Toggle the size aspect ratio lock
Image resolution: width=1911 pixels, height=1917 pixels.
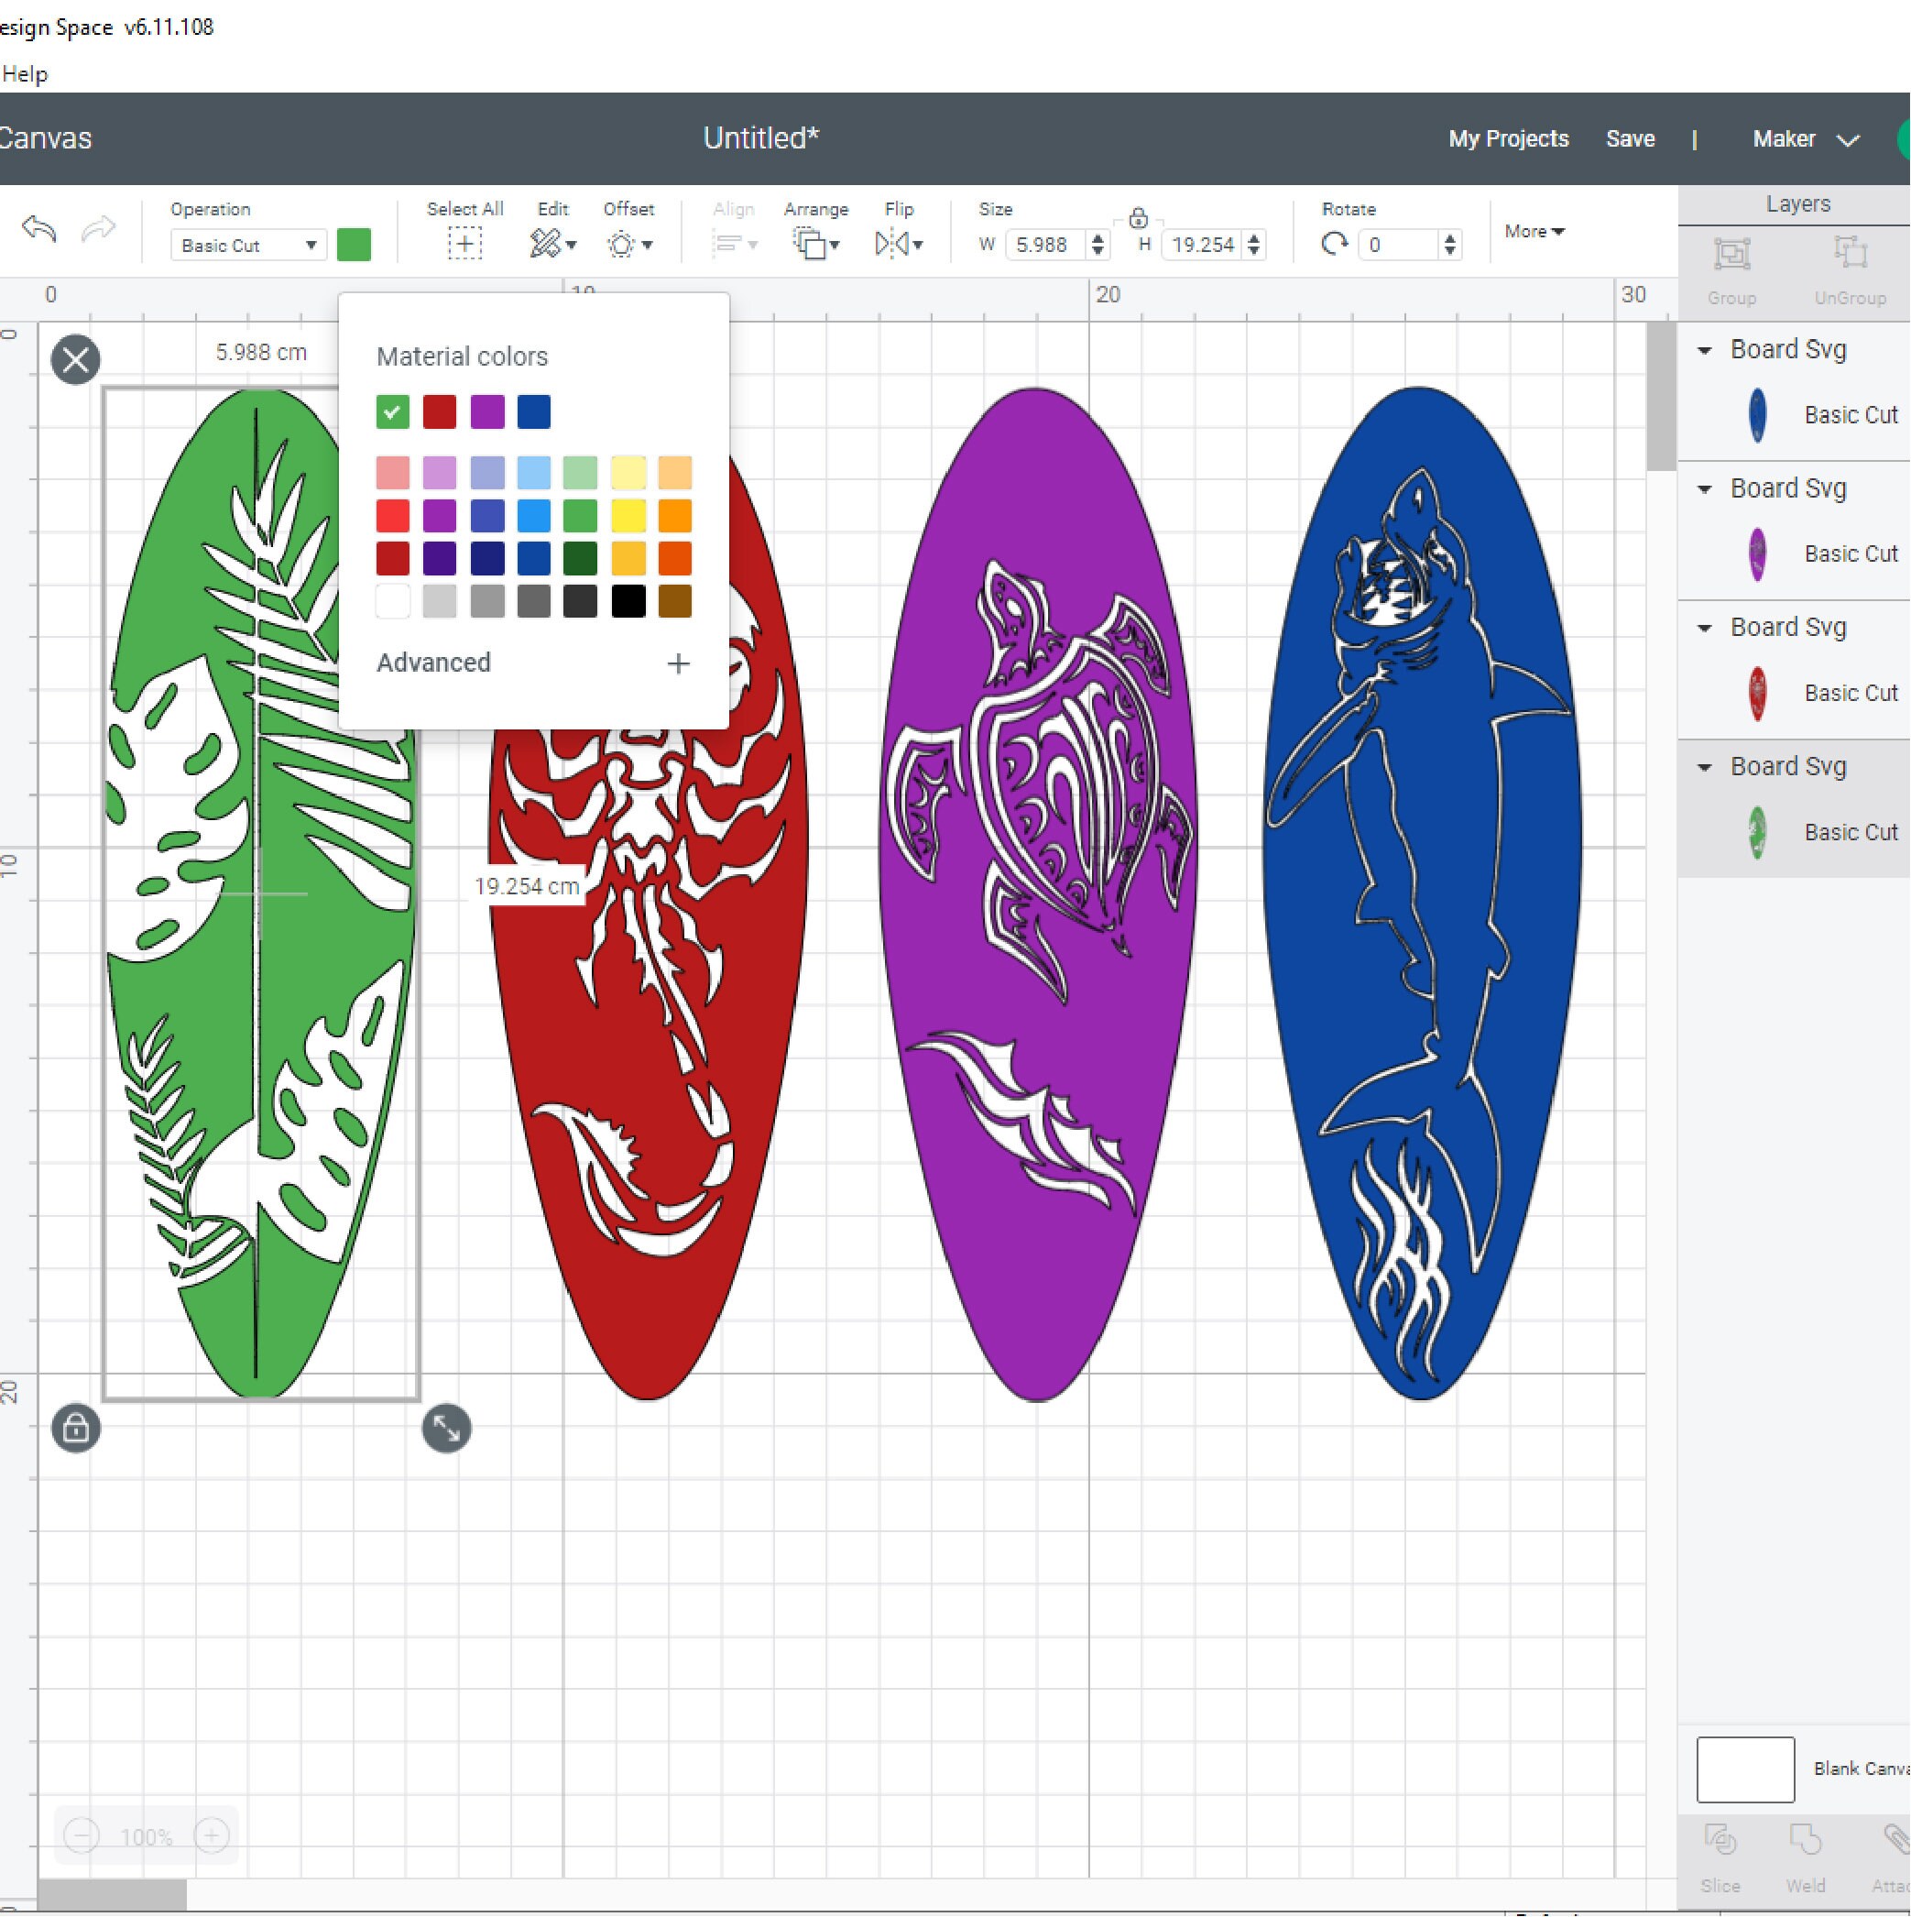click(1137, 217)
